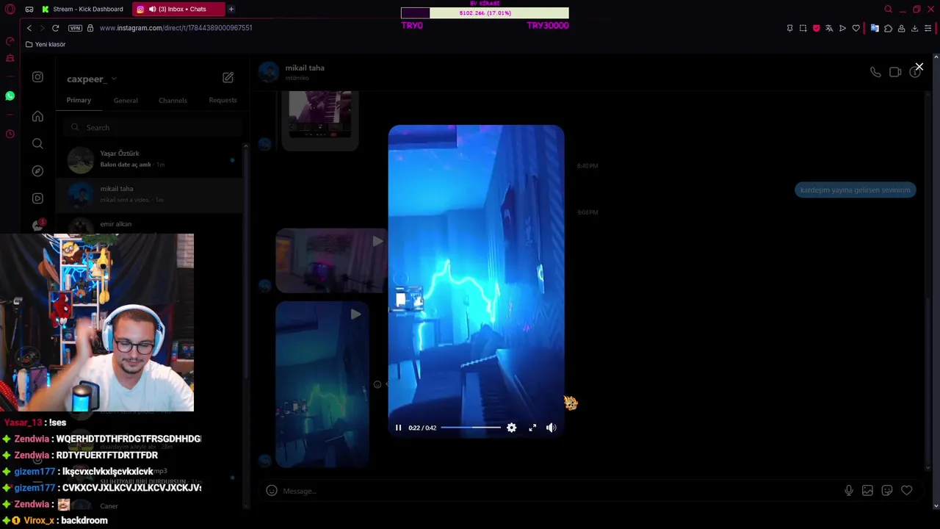Screen dimensions: 940x529
Task: Open the small video thumbnail at top
Action: pyautogui.click(x=320, y=120)
